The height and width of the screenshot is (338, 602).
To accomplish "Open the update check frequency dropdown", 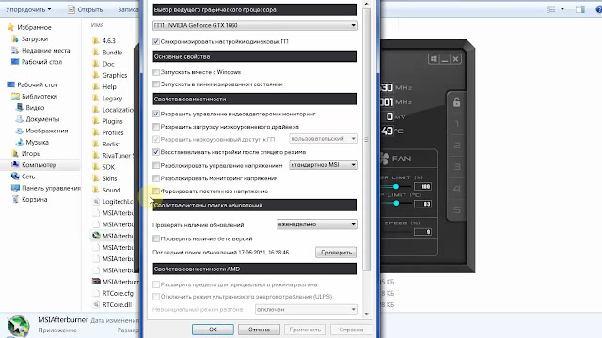I will point(317,224).
